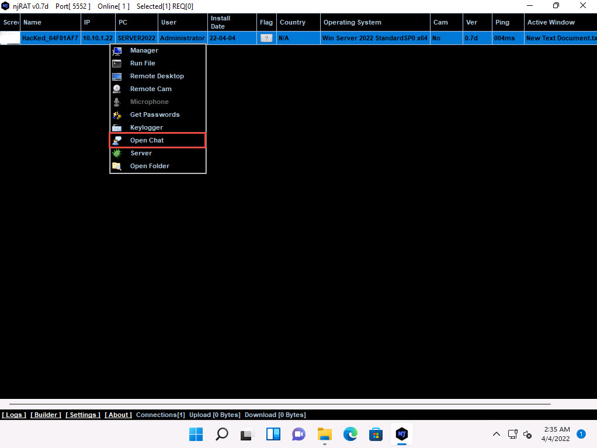Click the Run File terminal icon
Viewport: 597px width, 448px height.
point(117,64)
